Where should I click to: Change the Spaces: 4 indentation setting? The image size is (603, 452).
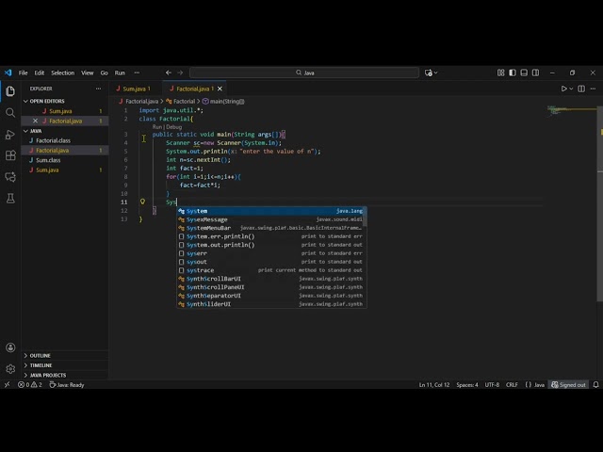[x=467, y=385]
